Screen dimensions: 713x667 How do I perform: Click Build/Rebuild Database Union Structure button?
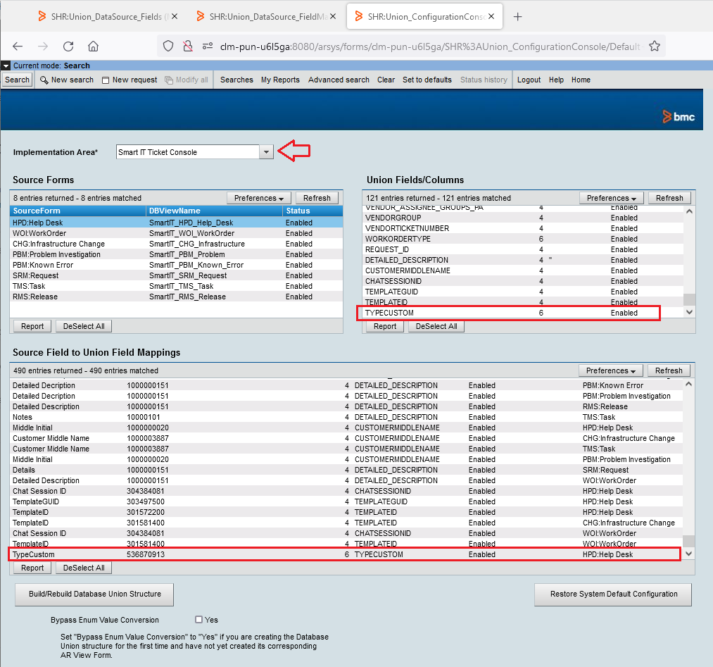[94, 594]
